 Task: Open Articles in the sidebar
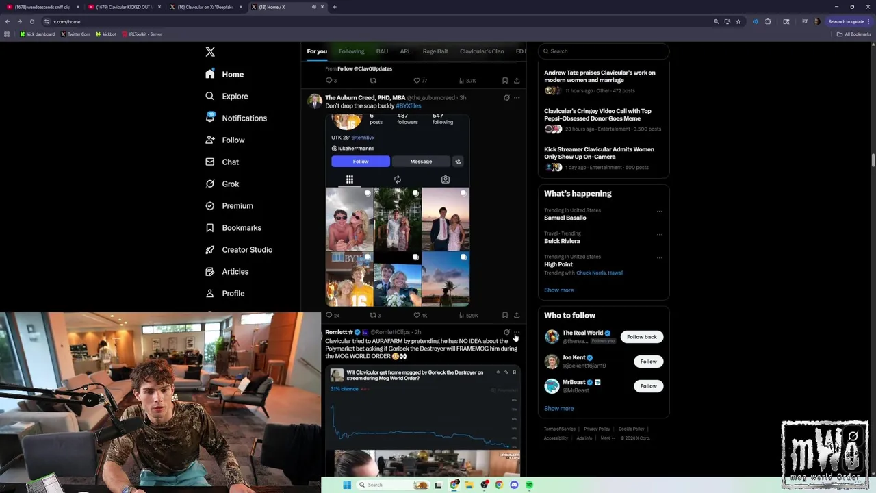tap(227, 271)
